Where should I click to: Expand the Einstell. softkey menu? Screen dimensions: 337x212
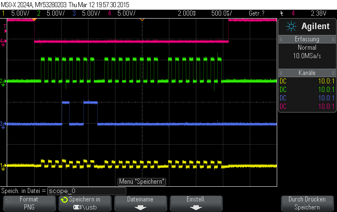[196, 203]
